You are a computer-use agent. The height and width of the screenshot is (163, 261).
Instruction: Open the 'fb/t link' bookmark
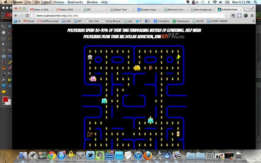[x=92, y=21]
